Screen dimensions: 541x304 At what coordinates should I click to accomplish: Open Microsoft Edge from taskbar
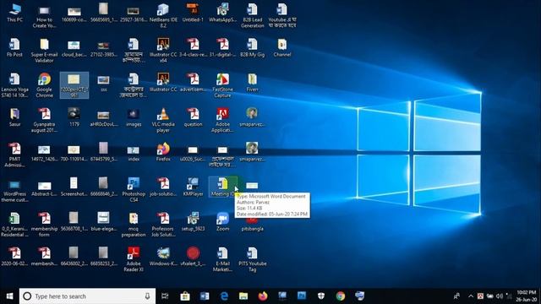coord(224,296)
